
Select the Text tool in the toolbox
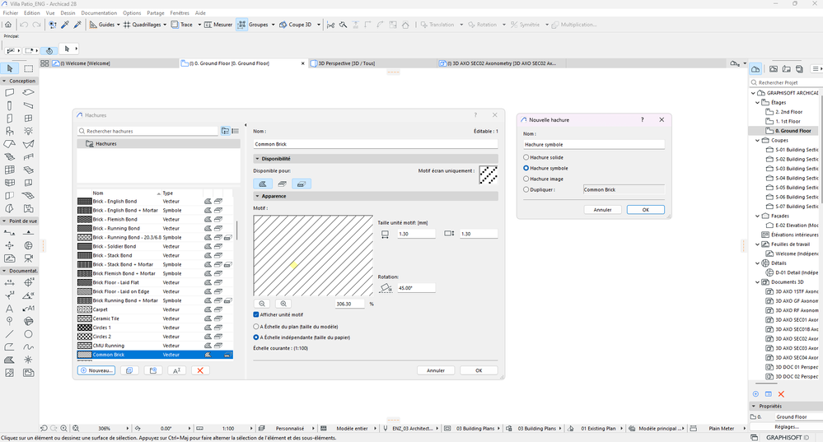click(x=9, y=309)
